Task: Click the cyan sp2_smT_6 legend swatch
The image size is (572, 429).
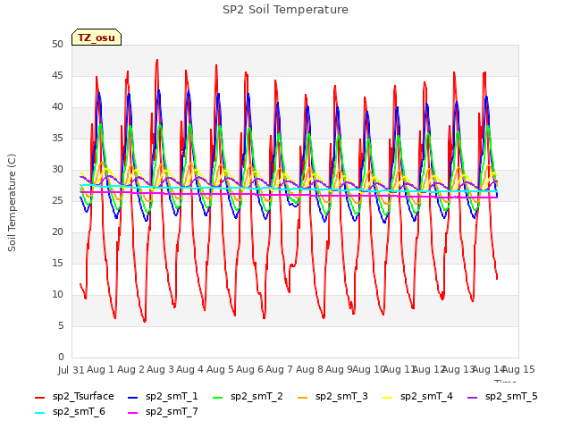Action: tap(39, 413)
